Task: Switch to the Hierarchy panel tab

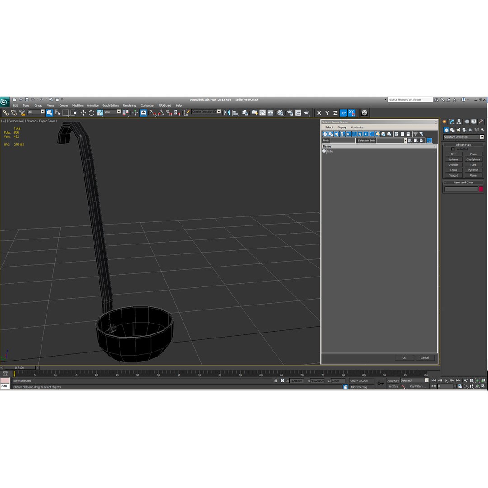Action: coord(459,122)
